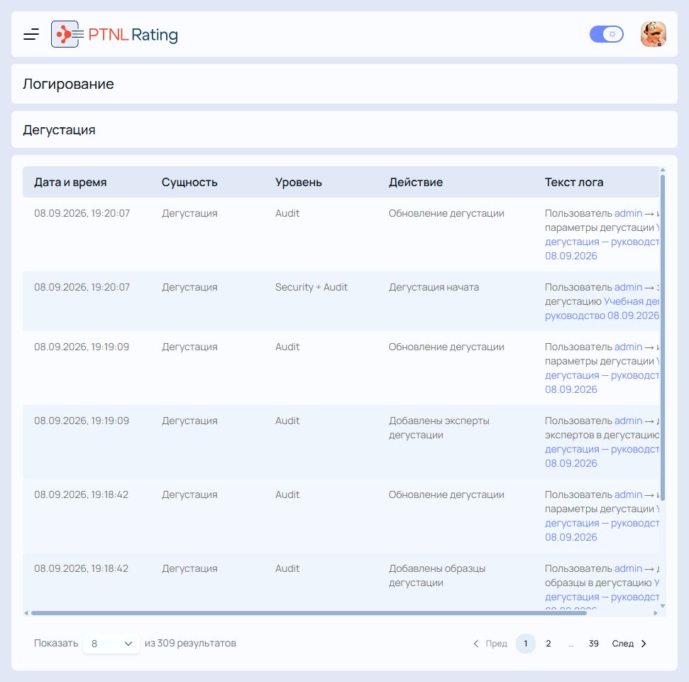
Task: Select current page 1 in pagination
Action: coord(526,643)
